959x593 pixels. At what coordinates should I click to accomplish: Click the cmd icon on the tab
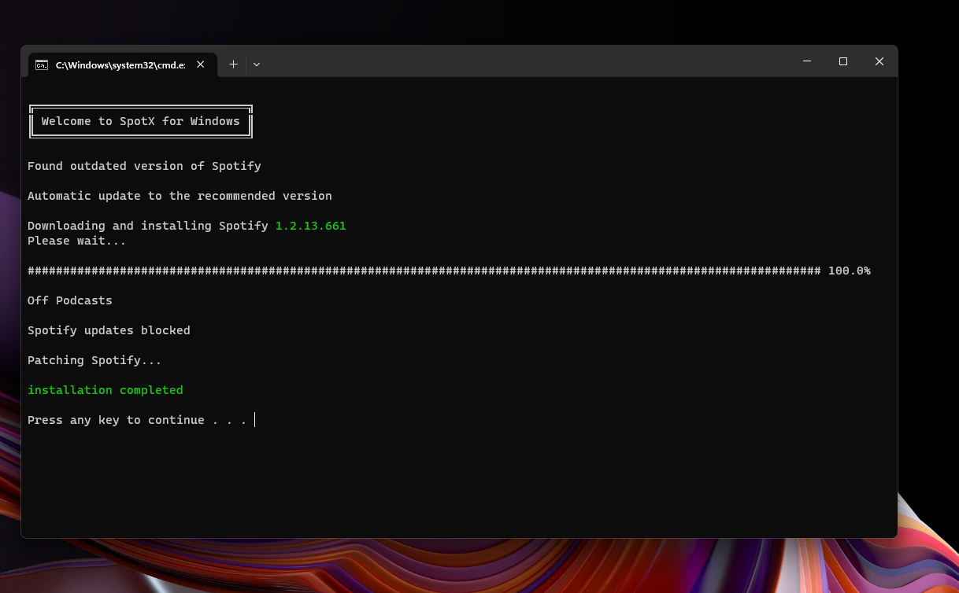tap(42, 64)
